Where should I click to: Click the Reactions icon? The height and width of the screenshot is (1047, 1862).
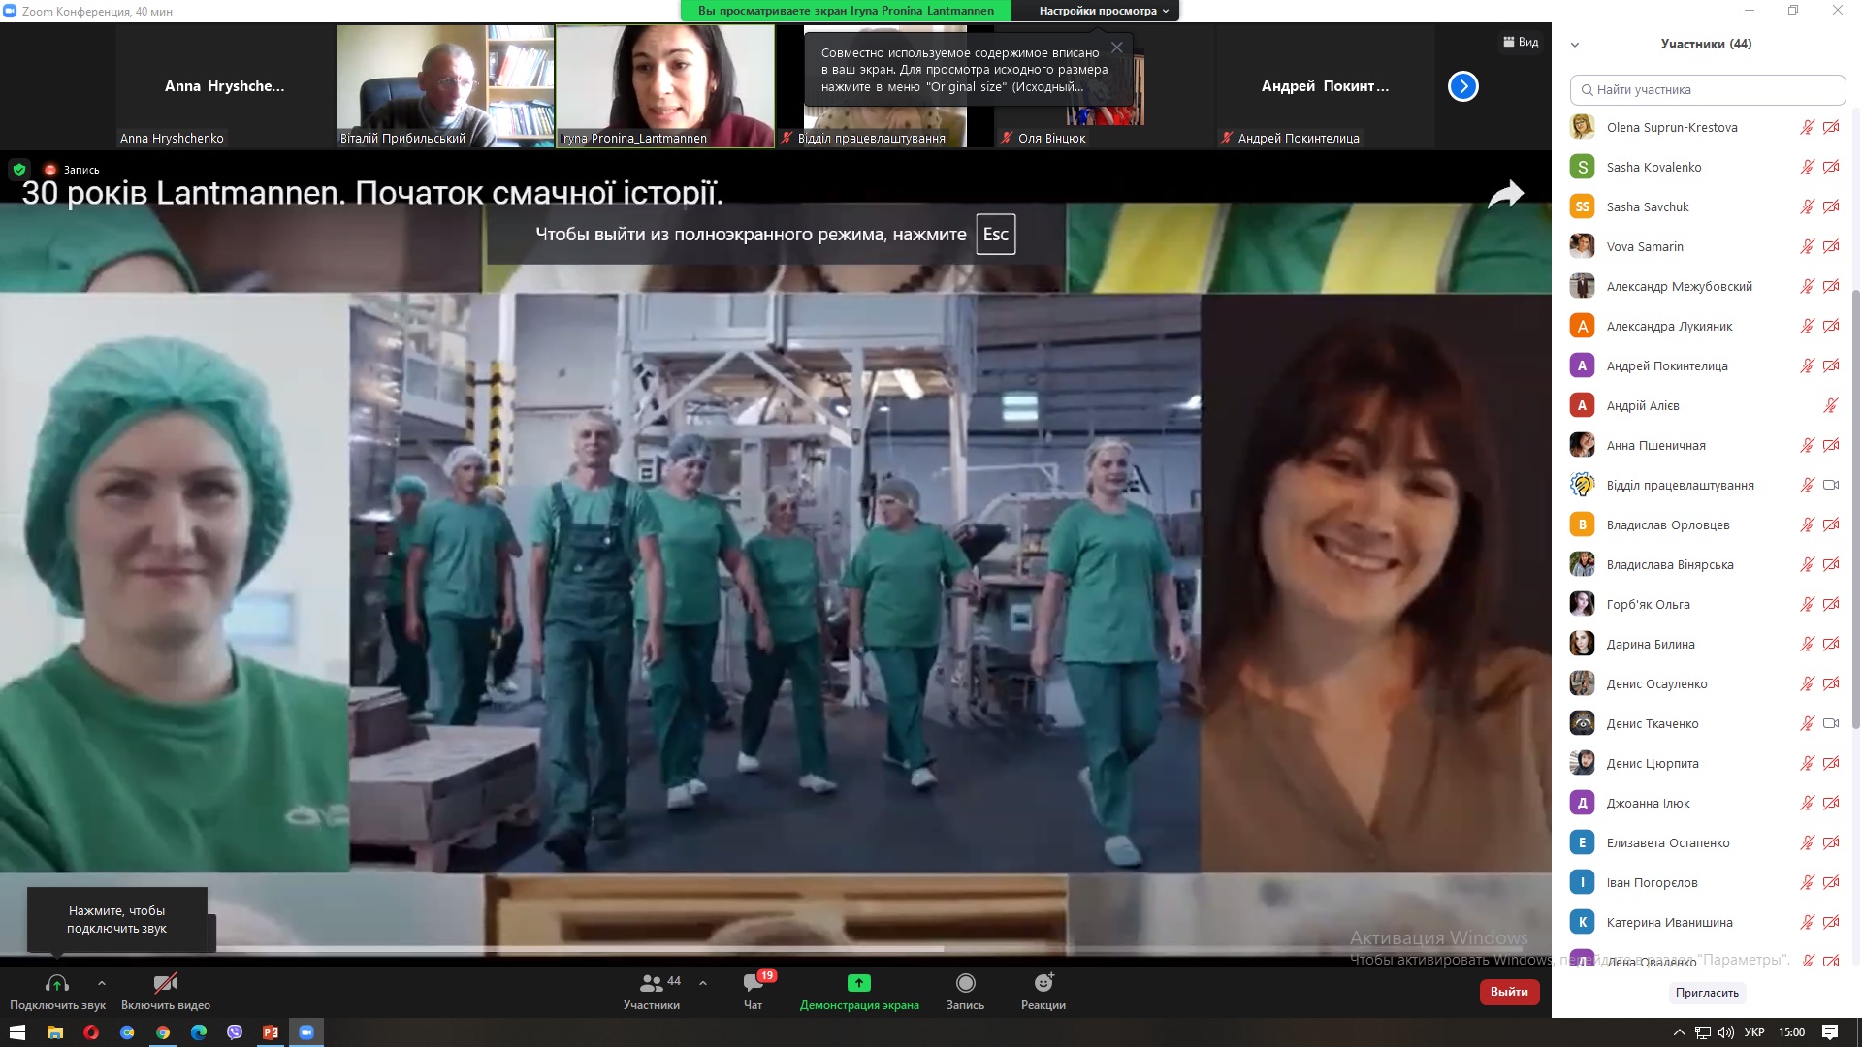click(1043, 984)
